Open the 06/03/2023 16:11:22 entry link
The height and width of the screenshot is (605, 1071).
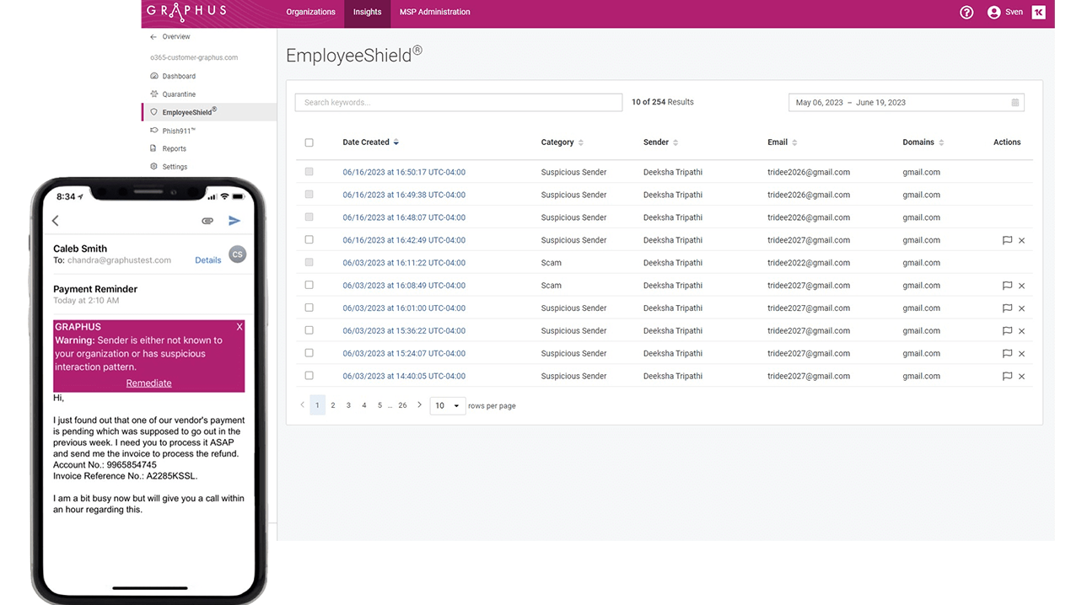[404, 263]
